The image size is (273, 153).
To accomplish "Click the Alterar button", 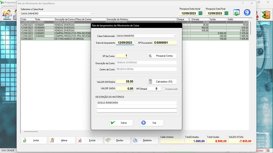I will 62,140.
